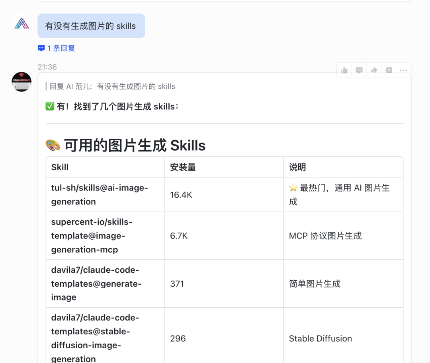Click the palette emoji in the heading
This screenshot has width=430, height=363.
tap(53, 145)
